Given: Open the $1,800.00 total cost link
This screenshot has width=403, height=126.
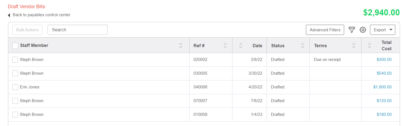Looking at the screenshot, I should coord(382,87).
